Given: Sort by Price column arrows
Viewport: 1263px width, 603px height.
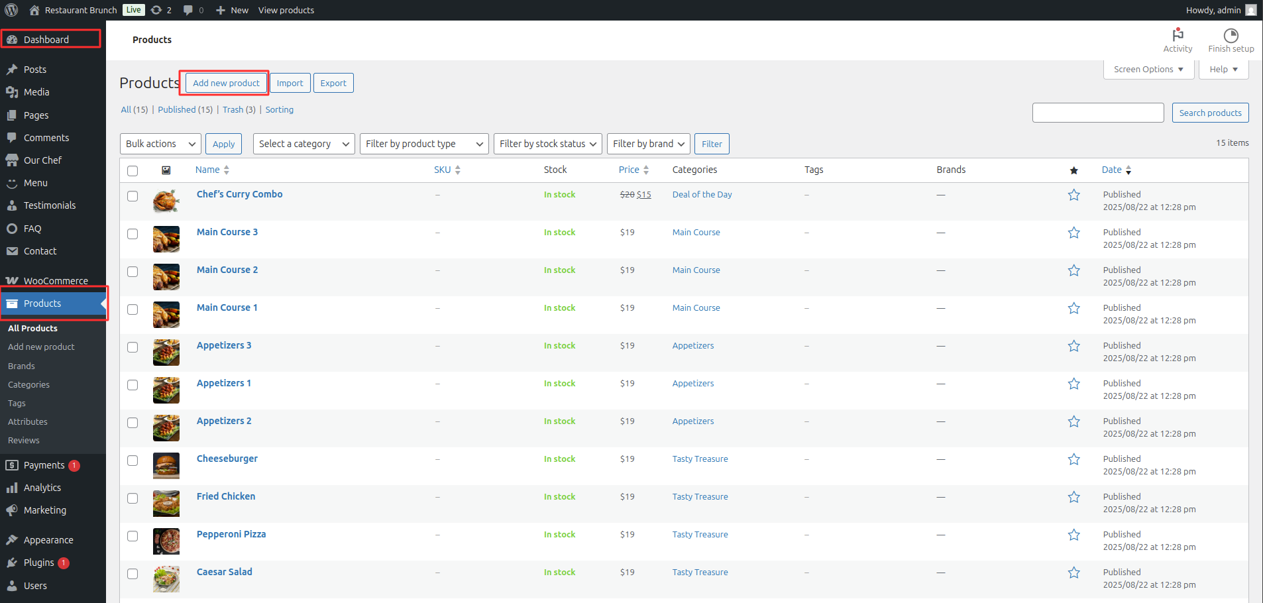Looking at the screenshot, I should (646, 170).
